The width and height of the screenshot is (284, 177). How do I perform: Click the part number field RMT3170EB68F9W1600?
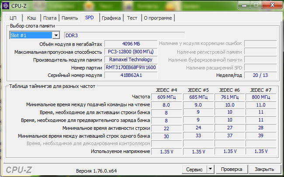(x=131, y=68)
